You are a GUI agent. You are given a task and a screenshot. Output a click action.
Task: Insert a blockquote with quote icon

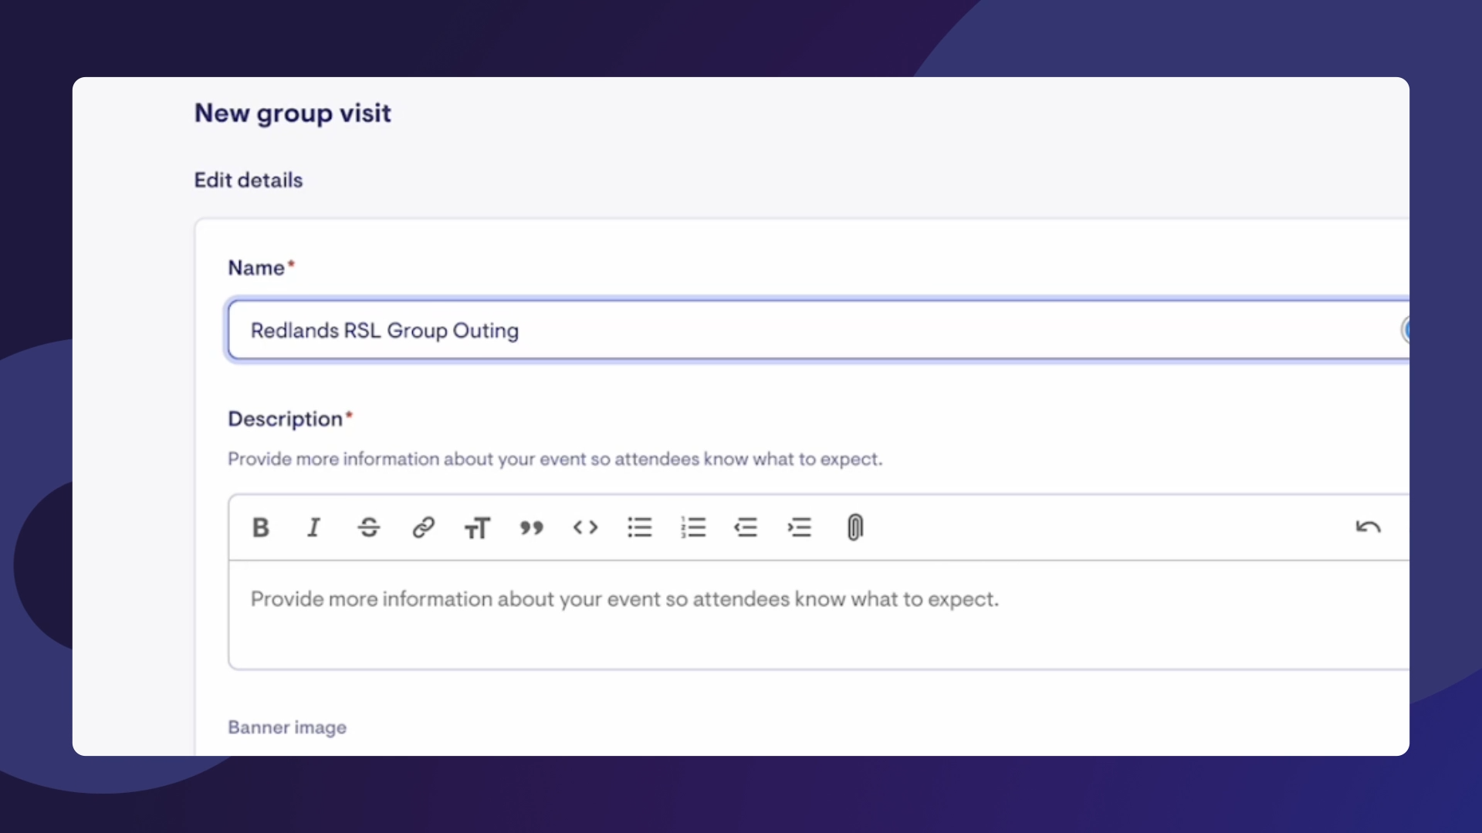tap(531, 528)
